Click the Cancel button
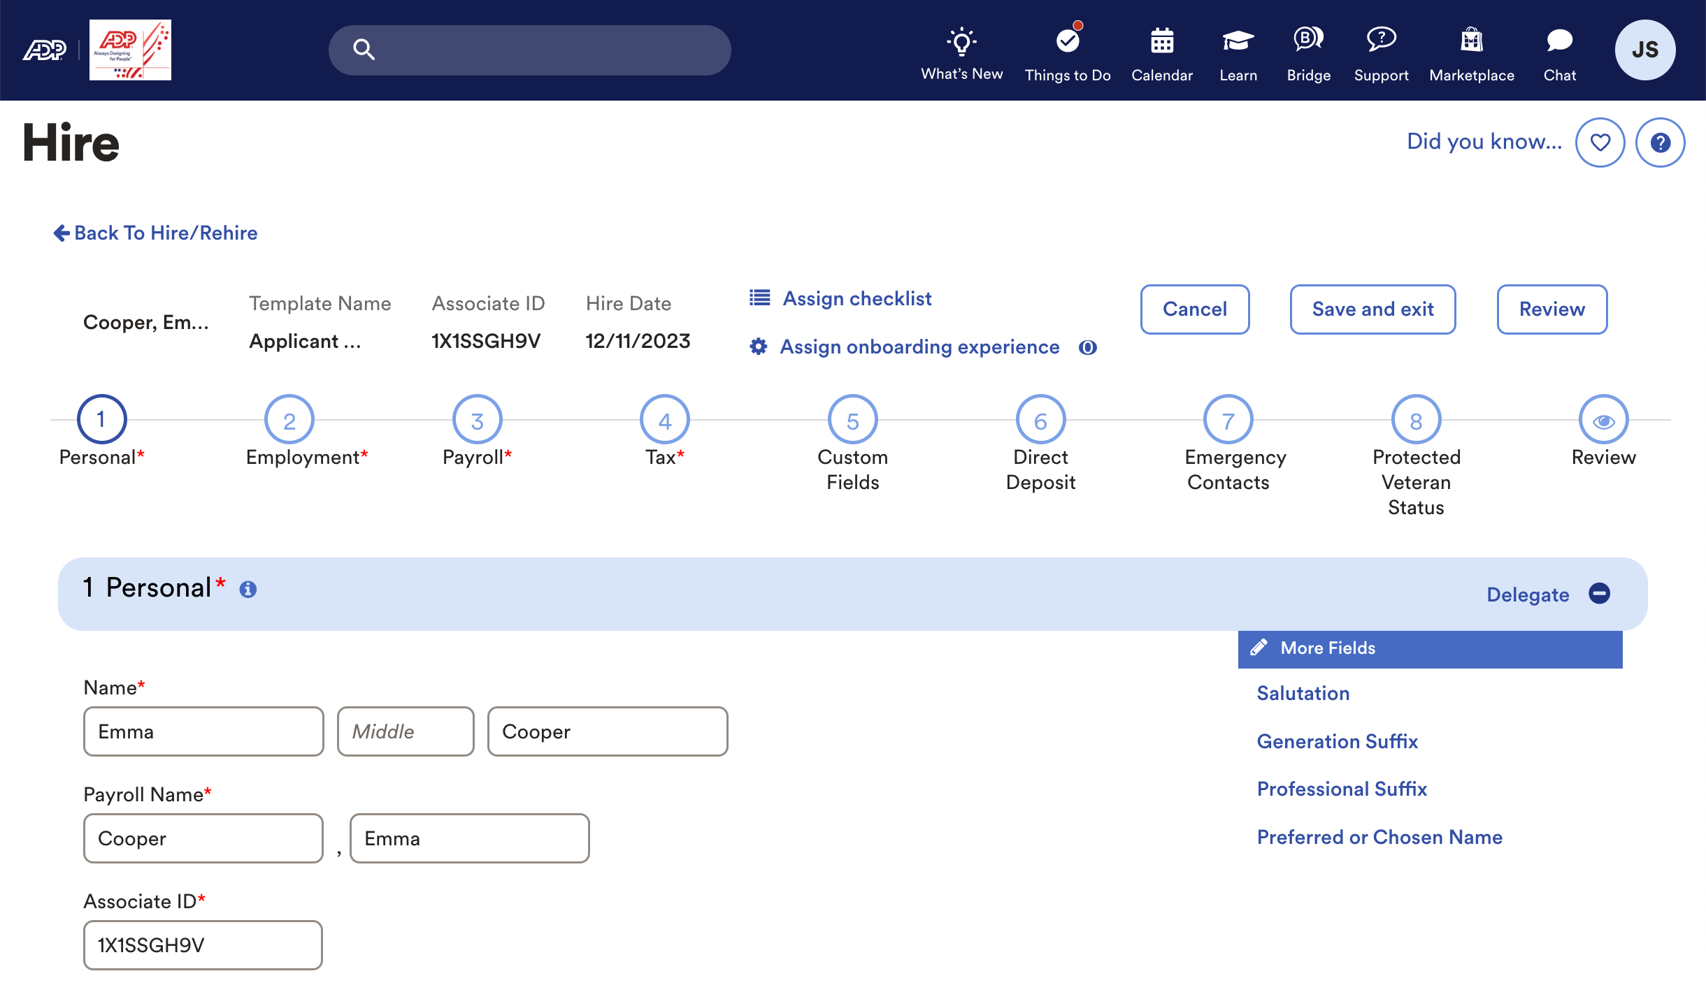 coord(1195,309)
